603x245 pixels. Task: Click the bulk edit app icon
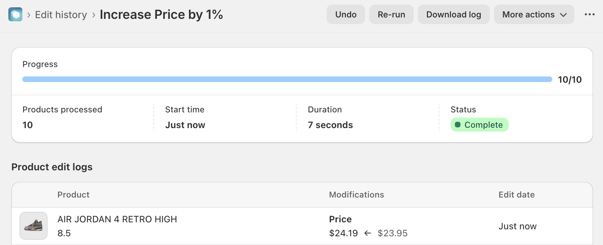15,14
